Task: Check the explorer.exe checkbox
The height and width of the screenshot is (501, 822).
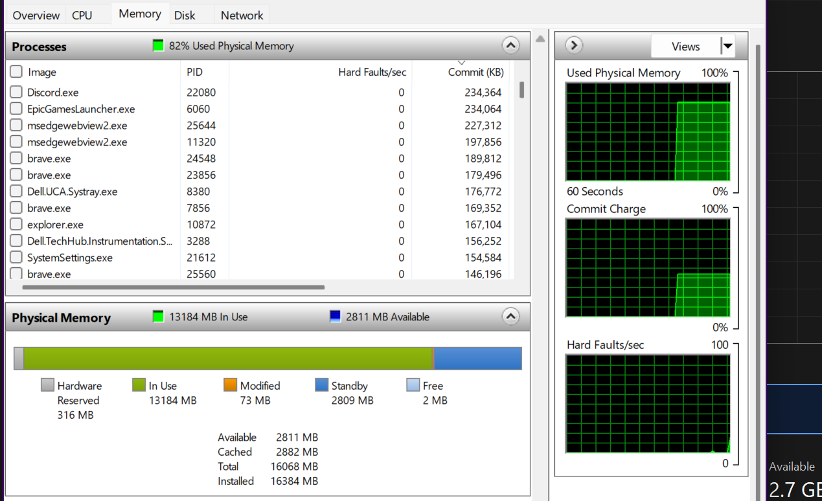Action: point(16,225)
